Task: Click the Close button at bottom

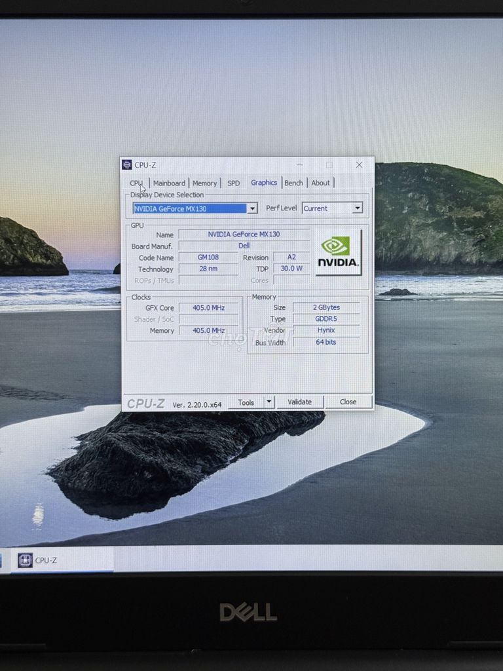Action: [348, 402]
